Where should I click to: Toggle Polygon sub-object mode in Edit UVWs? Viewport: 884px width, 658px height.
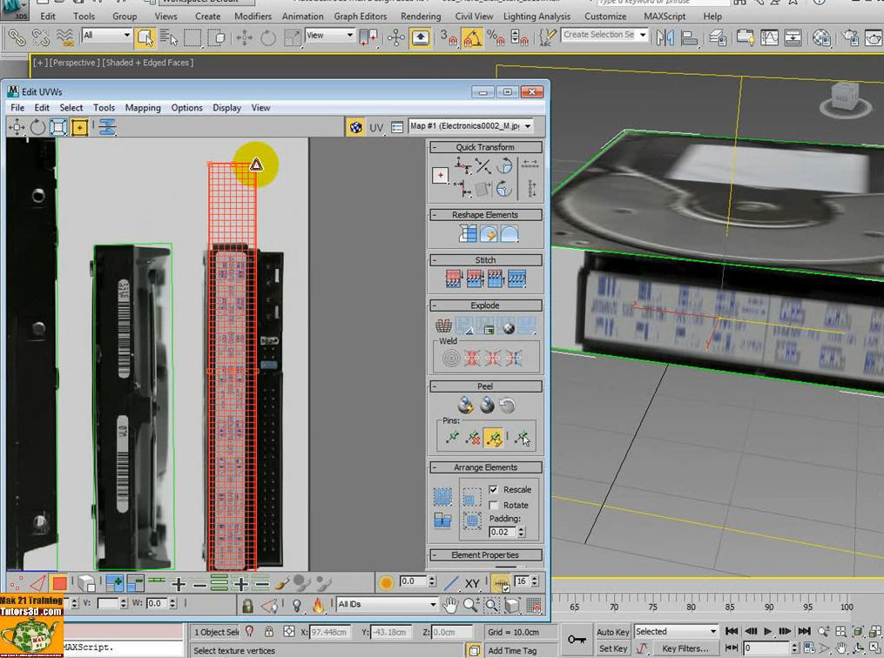point(58,584)
